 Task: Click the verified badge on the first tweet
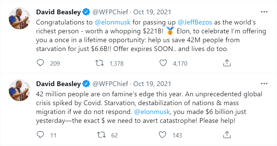tap(86, 12)
